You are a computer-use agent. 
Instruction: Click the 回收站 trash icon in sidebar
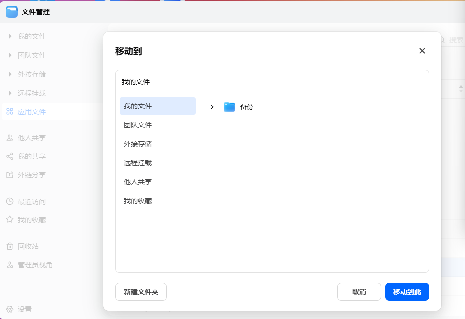pyautogui.click(x=10, y=246)
